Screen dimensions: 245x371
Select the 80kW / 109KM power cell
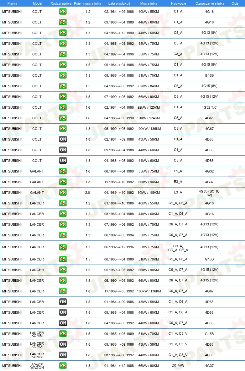[x=149, y=193]
